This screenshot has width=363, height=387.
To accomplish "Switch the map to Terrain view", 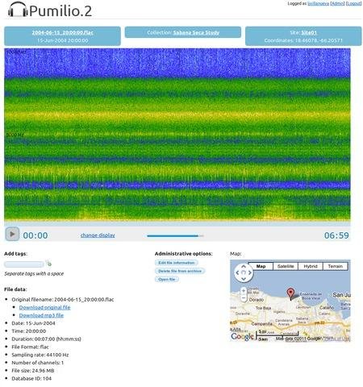I will click(x=336, y=266).
